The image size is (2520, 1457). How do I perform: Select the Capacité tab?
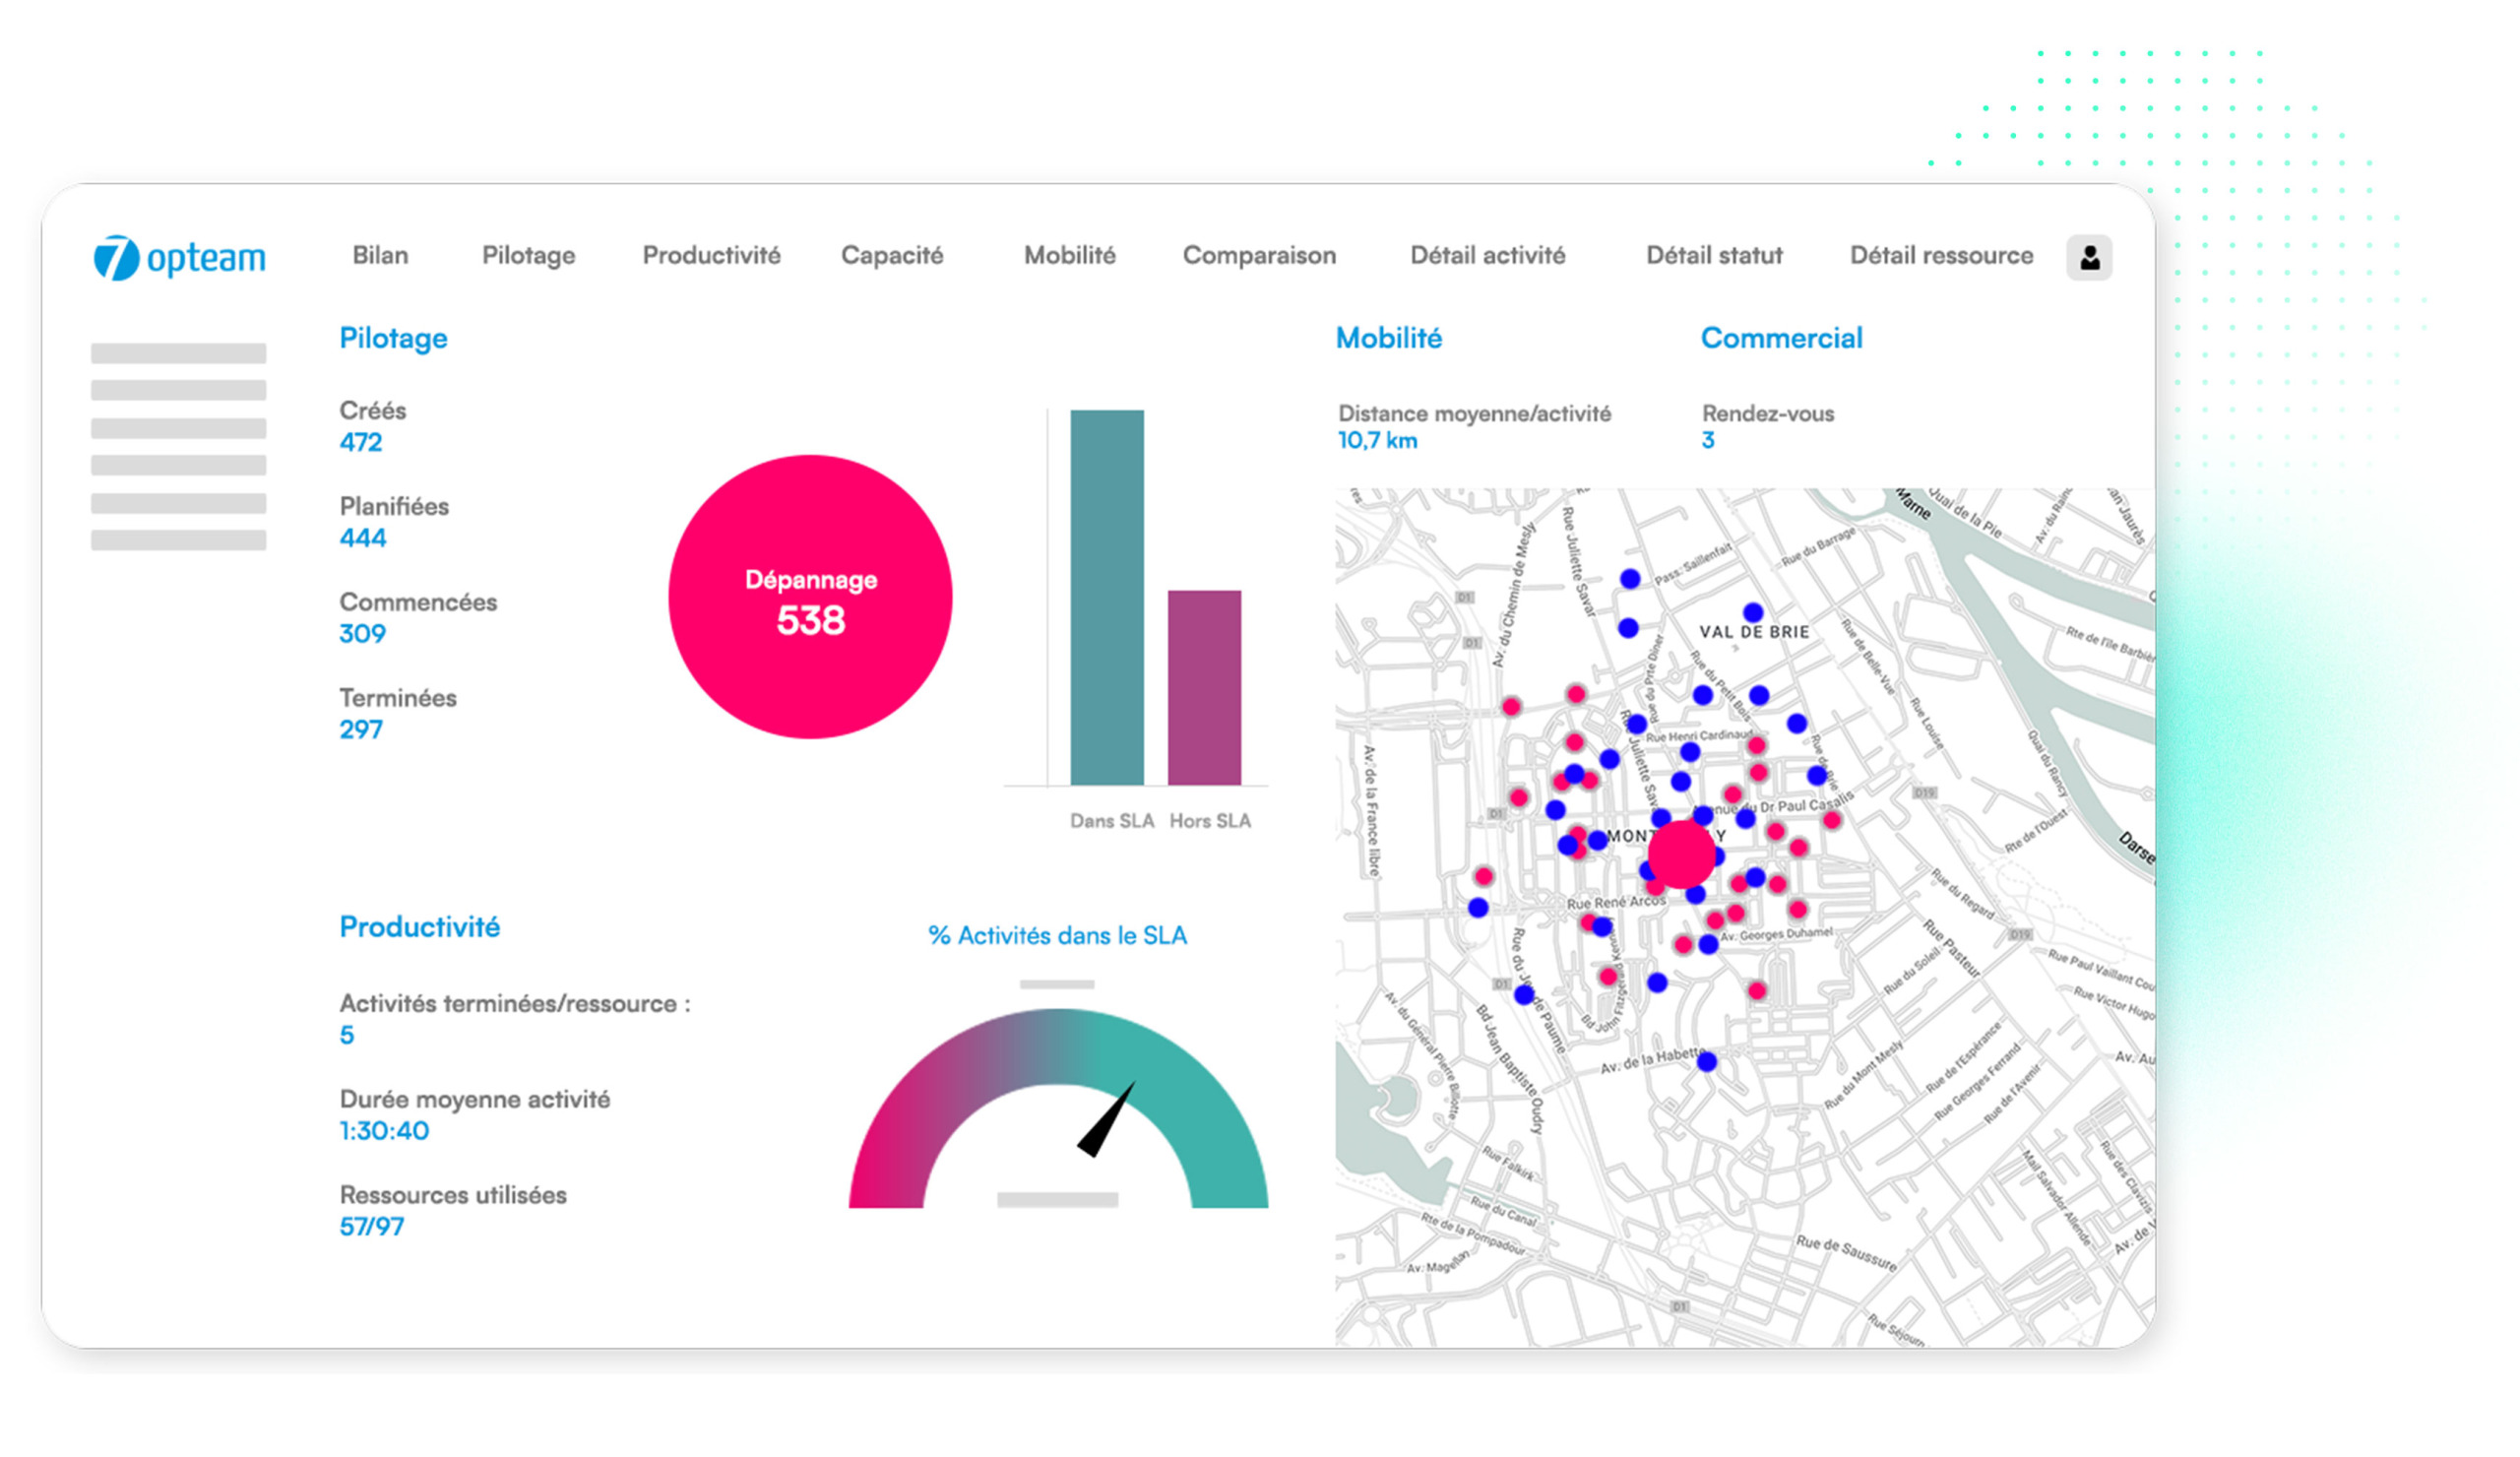coord(892,256)
